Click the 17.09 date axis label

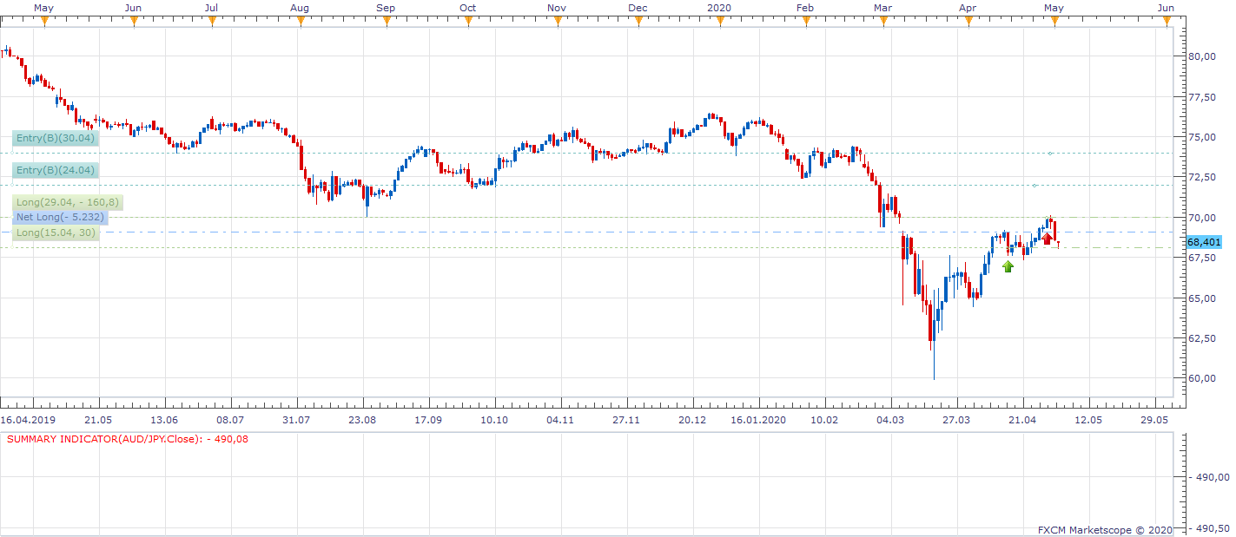(x=428, y=420)
